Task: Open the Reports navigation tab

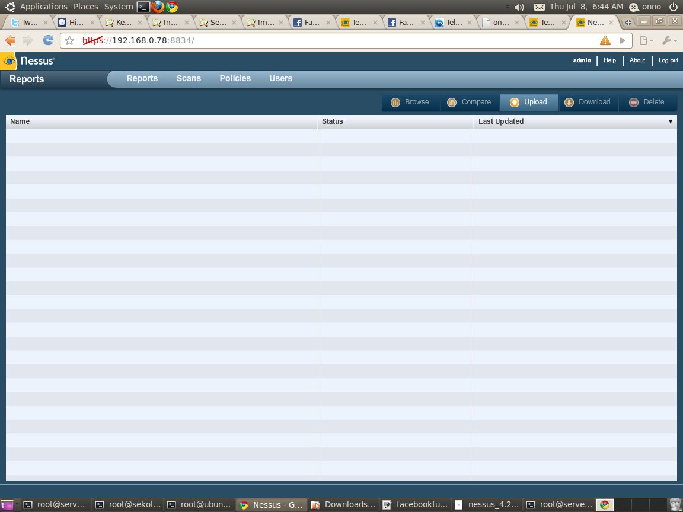Action: tap(142, 78)
